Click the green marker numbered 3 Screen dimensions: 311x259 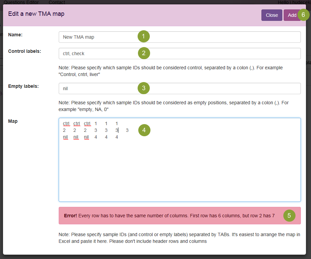pyautogui.click(x=143, y=88)
